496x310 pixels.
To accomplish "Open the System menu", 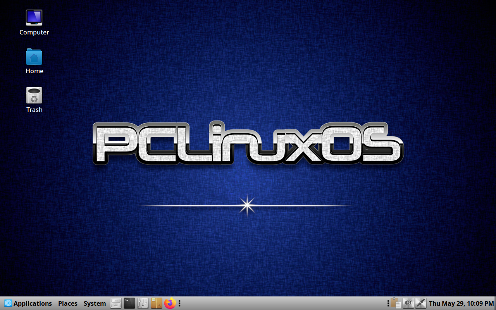I will point(95,303).
